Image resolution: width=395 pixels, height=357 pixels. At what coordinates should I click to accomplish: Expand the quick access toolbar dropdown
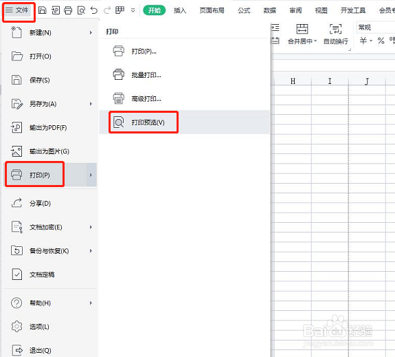133,10
